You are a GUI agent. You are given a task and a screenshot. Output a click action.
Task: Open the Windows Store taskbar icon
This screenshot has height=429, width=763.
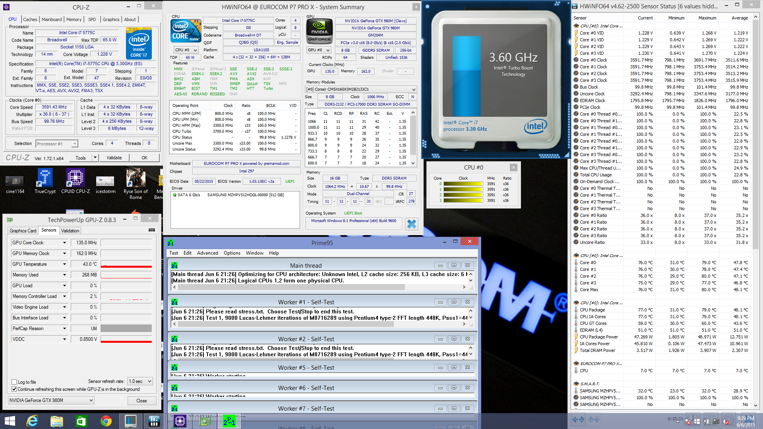(81, 421)
